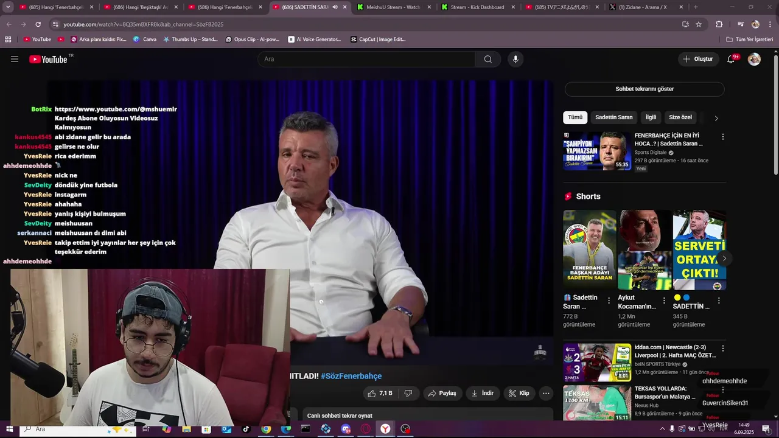Open install/cast icon in address bar
Viewport: 779px width, 438px height.
pyautogui.click(x=685, y=24)
